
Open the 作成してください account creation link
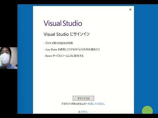tap(96, 104)
